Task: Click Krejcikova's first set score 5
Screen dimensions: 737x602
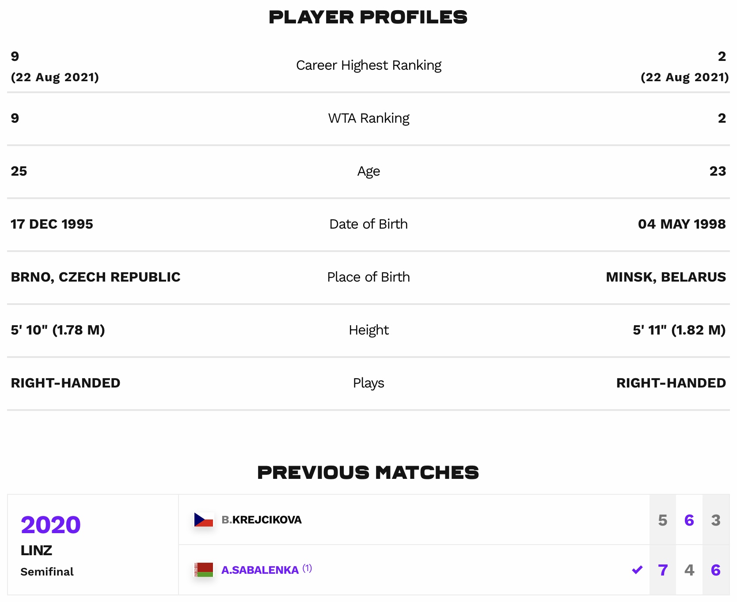Action: [x=663, y=520]
